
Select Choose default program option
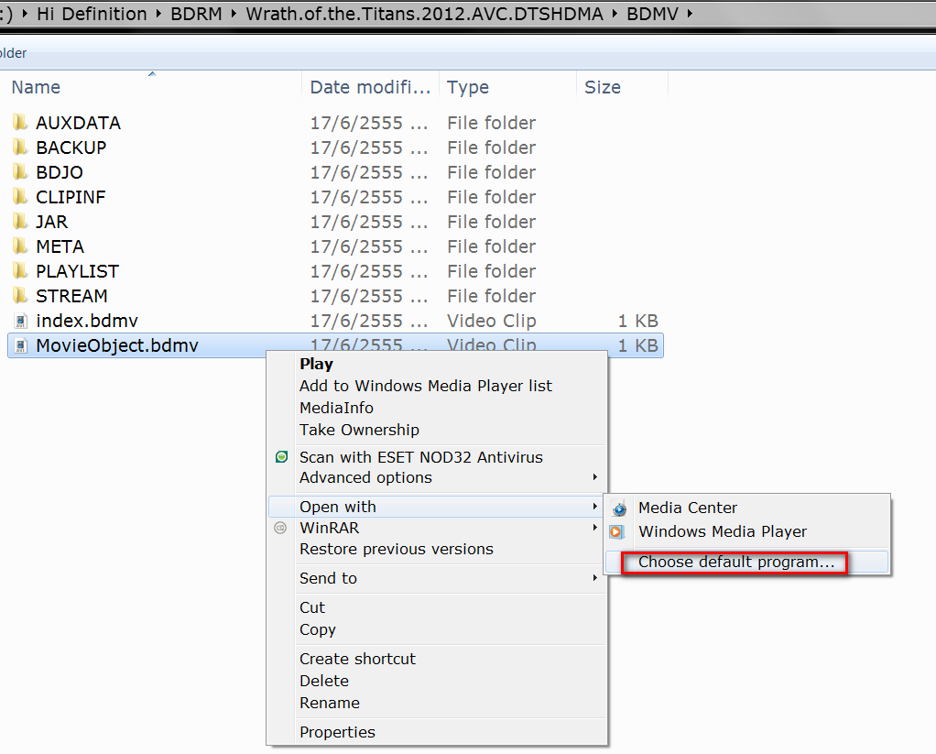pos(736,563)
